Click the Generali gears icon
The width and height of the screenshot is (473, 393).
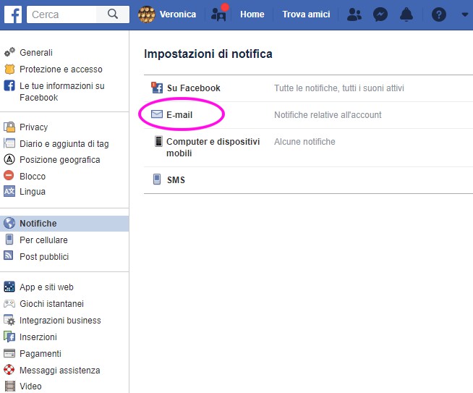point(9,52)
